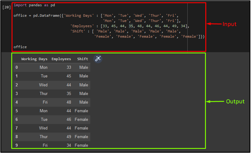
Task: Click the employee value 46 in row 6
Action: 69,120
